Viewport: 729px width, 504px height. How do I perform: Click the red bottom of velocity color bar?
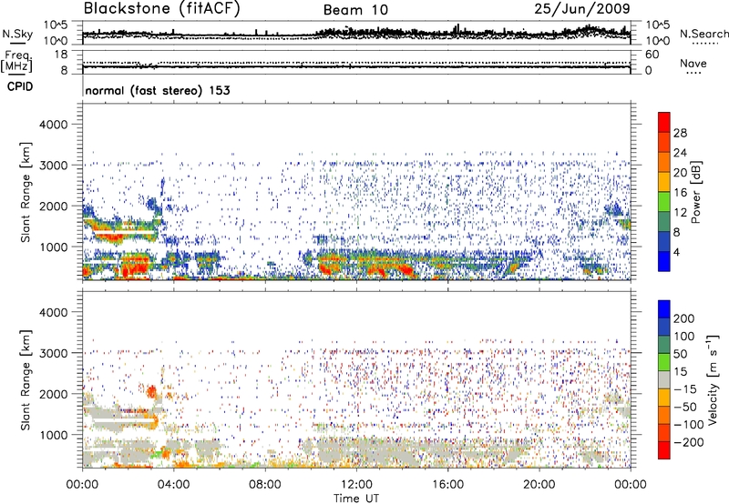point(664,450)
